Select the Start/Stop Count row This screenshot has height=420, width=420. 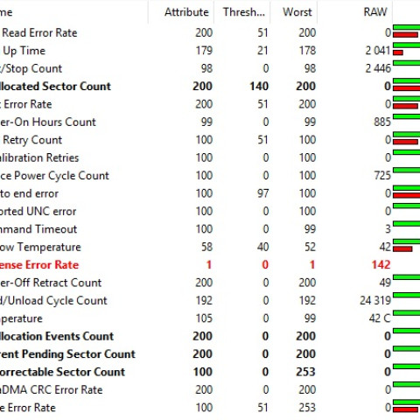[x=210, y=68]
